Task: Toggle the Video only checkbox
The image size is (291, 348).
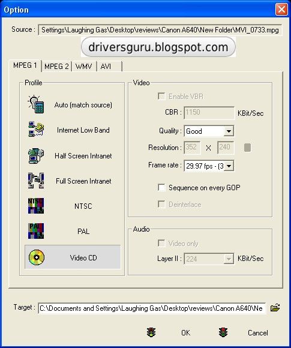Action: tap(161, 243)
